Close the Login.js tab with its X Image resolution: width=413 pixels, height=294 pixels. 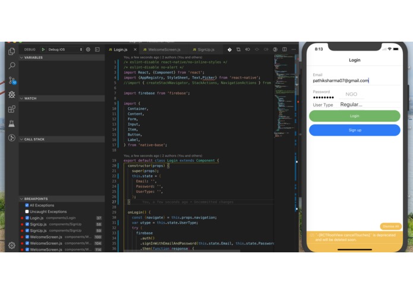point(135,49)
